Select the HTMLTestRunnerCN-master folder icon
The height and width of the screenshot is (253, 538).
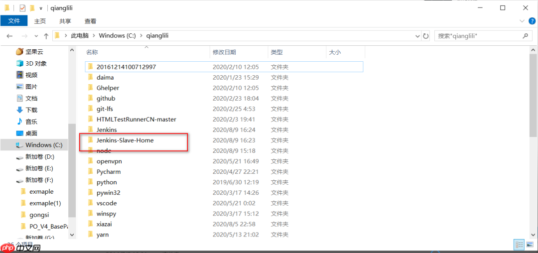[x=91, y=119]
